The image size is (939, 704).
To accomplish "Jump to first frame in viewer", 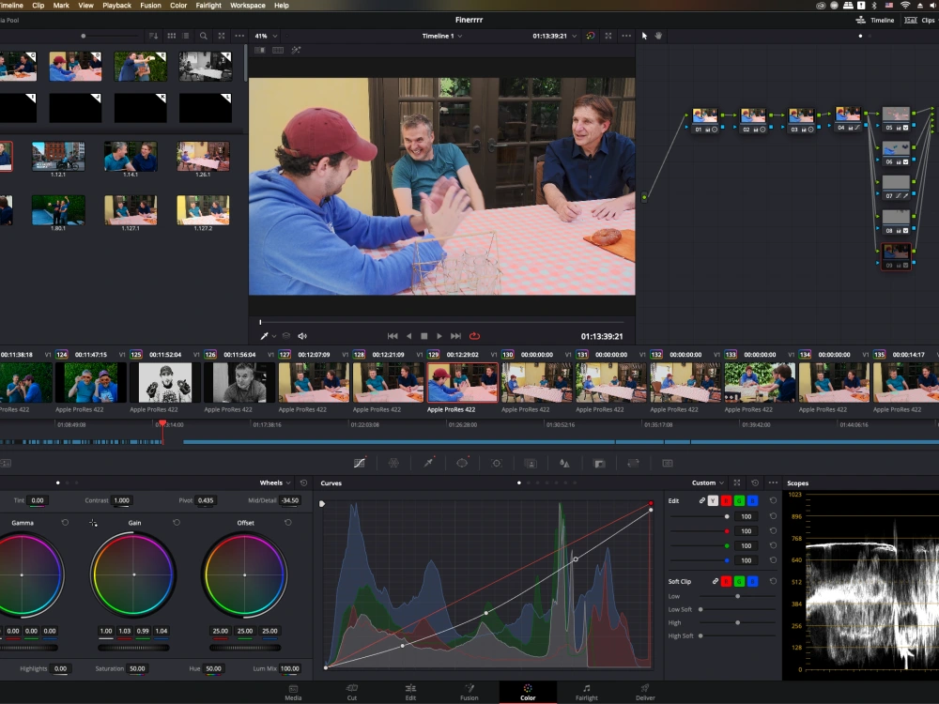I will point(393,336).
